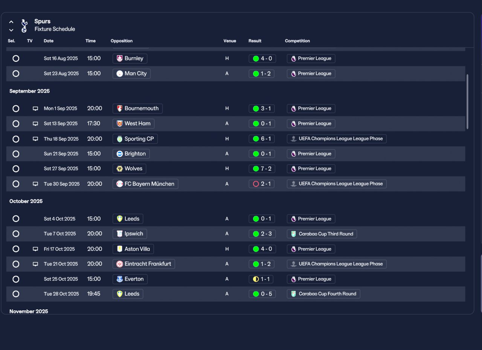Click the FC Bayern München crest
Screen dimensions: 482x350
[x=120, y=184]
